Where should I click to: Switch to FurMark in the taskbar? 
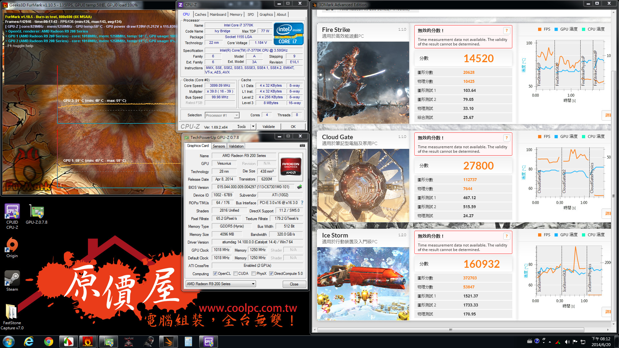click(88, 341)
